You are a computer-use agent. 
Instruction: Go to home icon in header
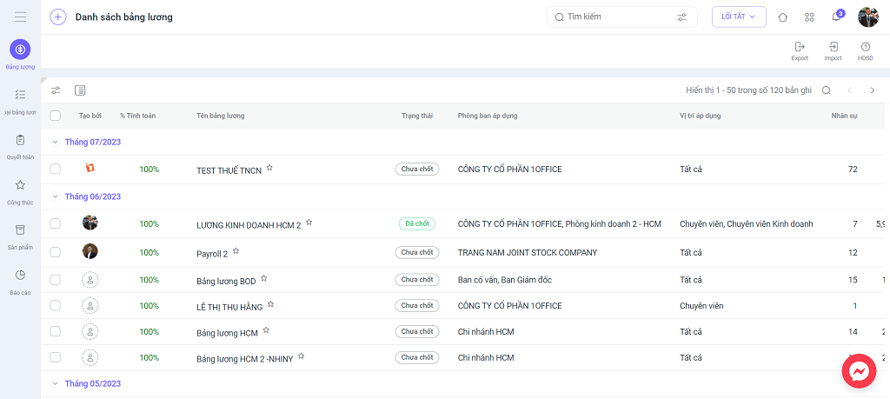click(783, 17)
